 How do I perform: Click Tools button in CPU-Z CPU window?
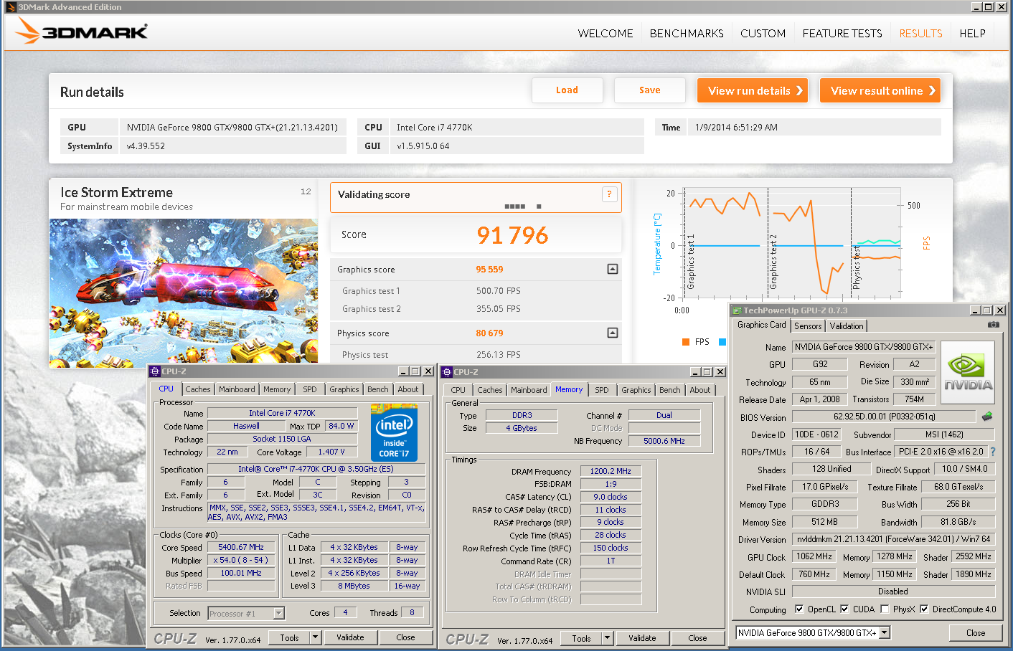[289, 637]
